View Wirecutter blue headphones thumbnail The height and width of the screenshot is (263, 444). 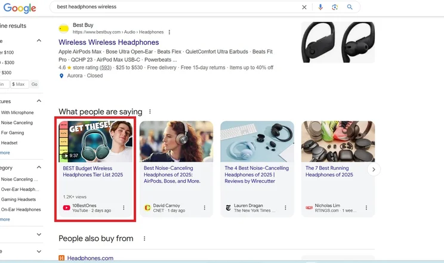click(x=257, y=141)
